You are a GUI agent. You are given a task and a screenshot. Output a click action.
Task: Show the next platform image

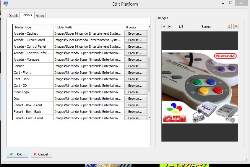click(x=169, y=27)
